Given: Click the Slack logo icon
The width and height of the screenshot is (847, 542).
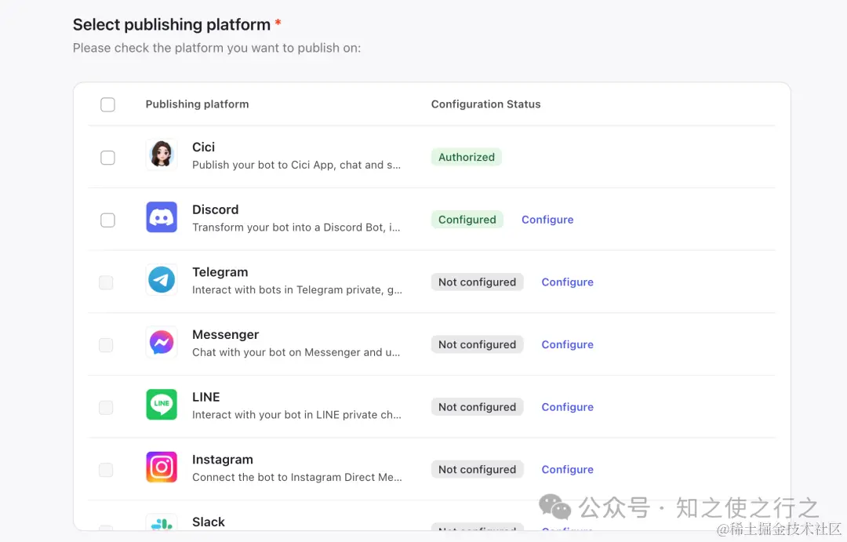Looking at the screenshot, I should coord(162,522).
